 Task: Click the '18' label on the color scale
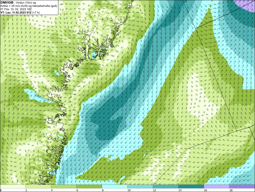point(231,190)
